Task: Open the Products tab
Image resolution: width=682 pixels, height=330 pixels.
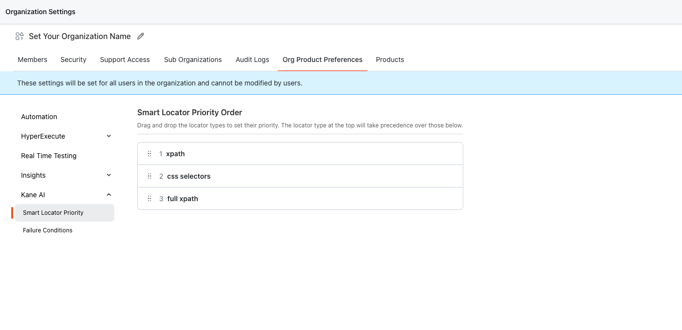Action: [390, 60]
